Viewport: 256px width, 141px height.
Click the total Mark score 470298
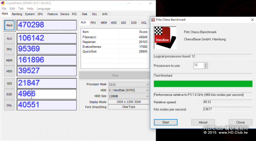click(47, 25)
